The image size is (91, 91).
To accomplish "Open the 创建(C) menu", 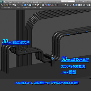I will [x=24, y=3].
